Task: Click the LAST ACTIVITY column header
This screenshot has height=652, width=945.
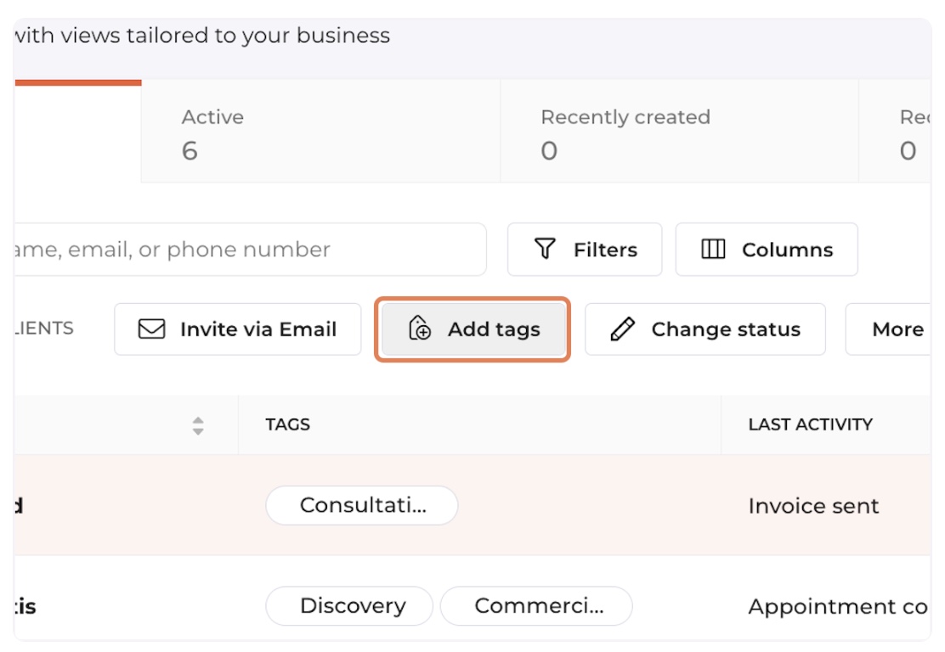Action: (x=810, y=424)
